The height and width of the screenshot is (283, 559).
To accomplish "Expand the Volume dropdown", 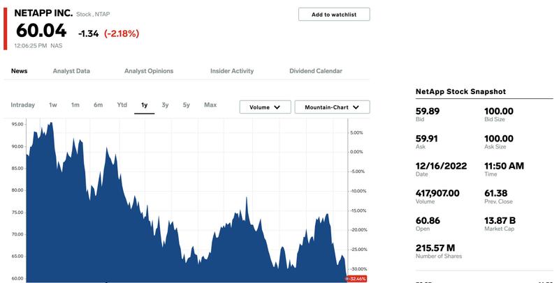I will [265, 107].
